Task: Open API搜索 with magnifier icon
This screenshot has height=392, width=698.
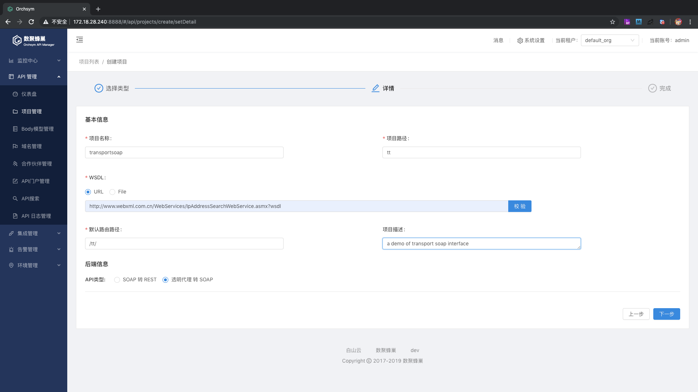Action: pos(30,199)
